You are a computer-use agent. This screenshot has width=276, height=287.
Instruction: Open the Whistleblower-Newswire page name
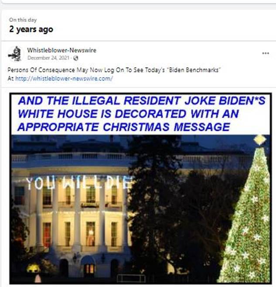pos(61,50)
